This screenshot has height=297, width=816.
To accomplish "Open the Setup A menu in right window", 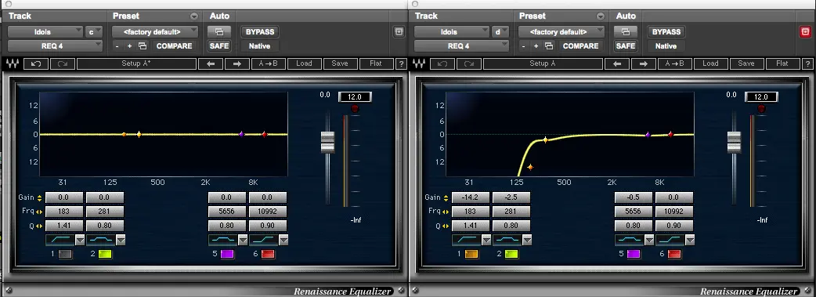I will coord(543,63).
